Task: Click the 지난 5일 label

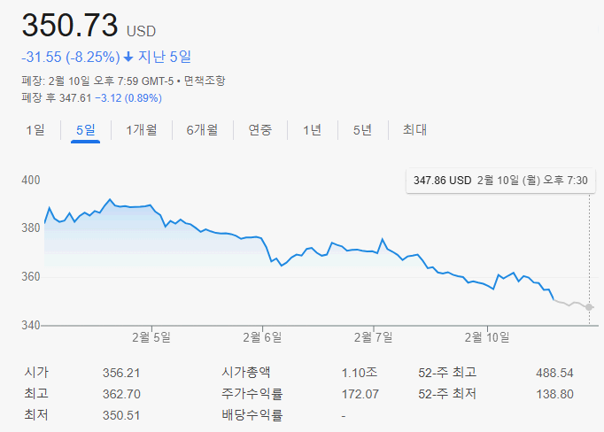Action: point(165,57)
